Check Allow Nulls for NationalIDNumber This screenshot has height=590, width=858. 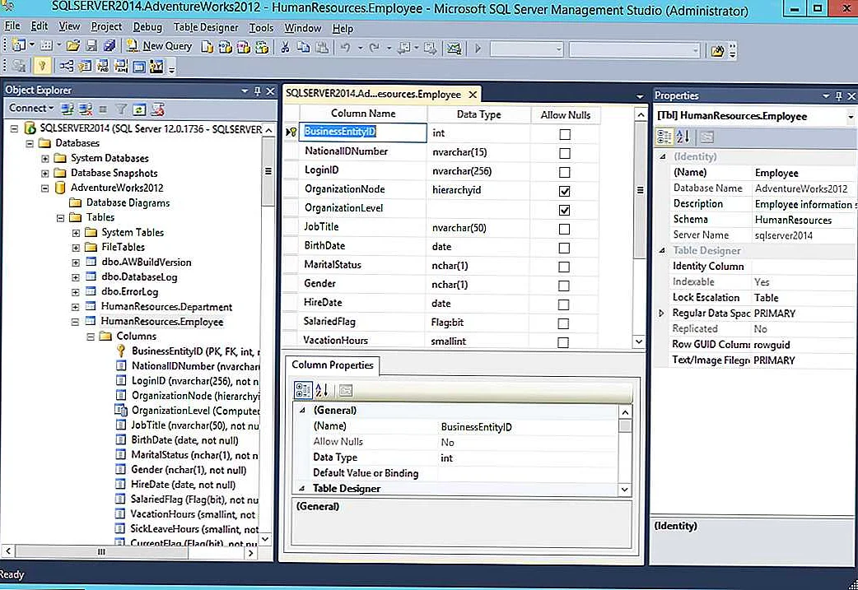(x=564, y=153)
